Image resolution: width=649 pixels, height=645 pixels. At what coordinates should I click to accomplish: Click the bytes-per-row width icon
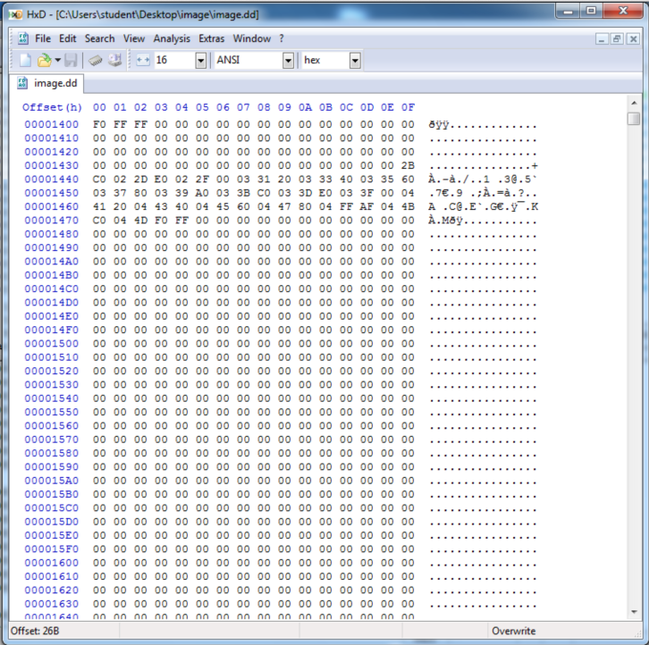143,61
